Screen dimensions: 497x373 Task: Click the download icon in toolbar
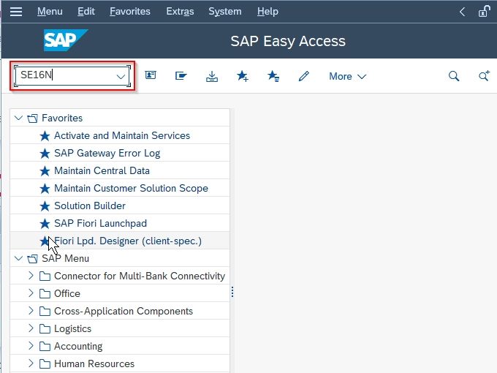[212, 76]
